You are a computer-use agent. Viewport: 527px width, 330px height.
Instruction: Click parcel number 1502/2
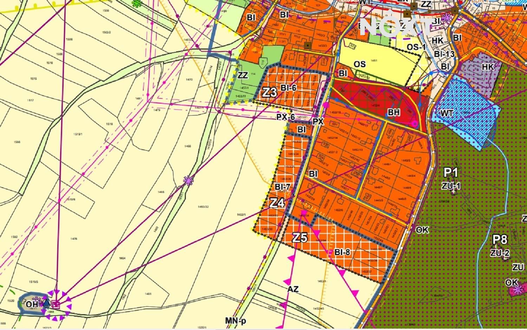click(106, 32)
